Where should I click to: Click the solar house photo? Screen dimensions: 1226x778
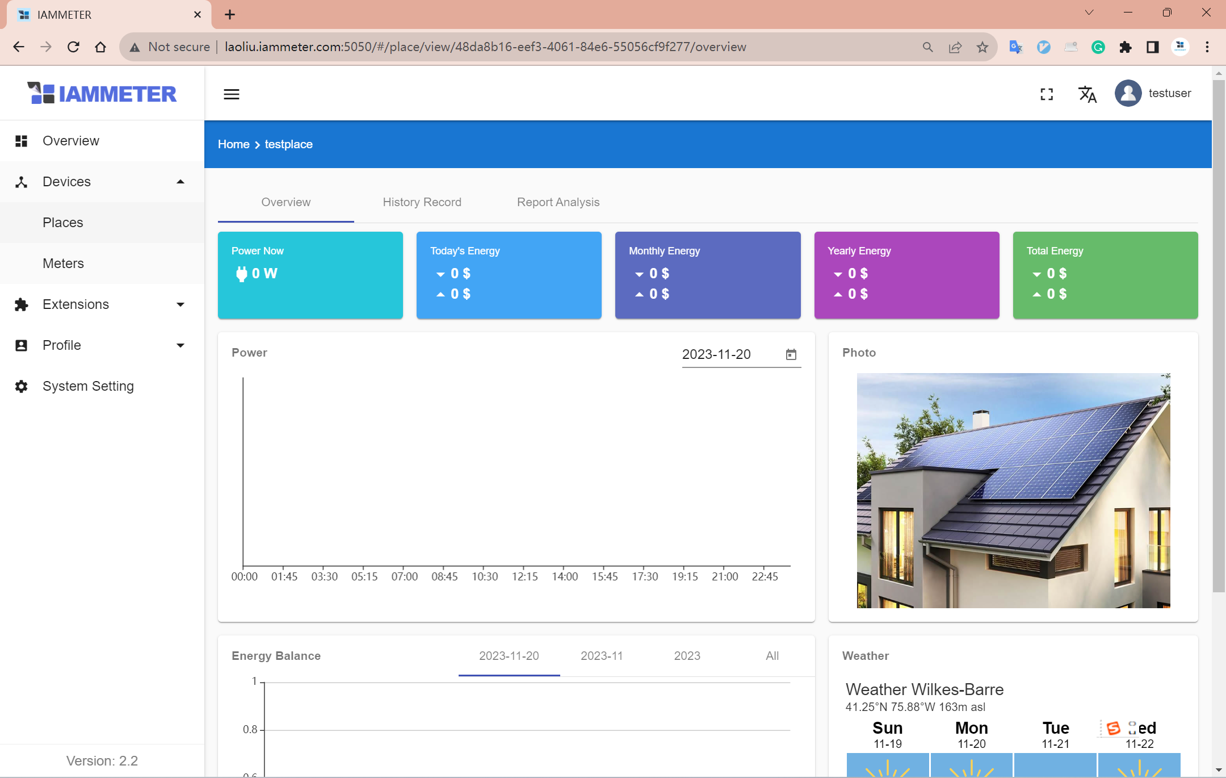[1013, 490]
